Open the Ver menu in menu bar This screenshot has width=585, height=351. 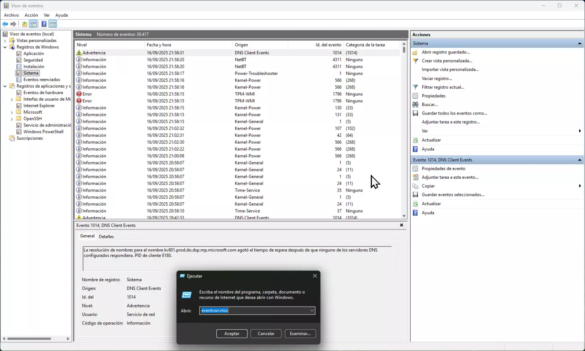tap(47, 15)
